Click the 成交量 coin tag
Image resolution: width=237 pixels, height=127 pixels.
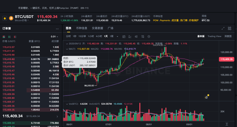point(175,20)
